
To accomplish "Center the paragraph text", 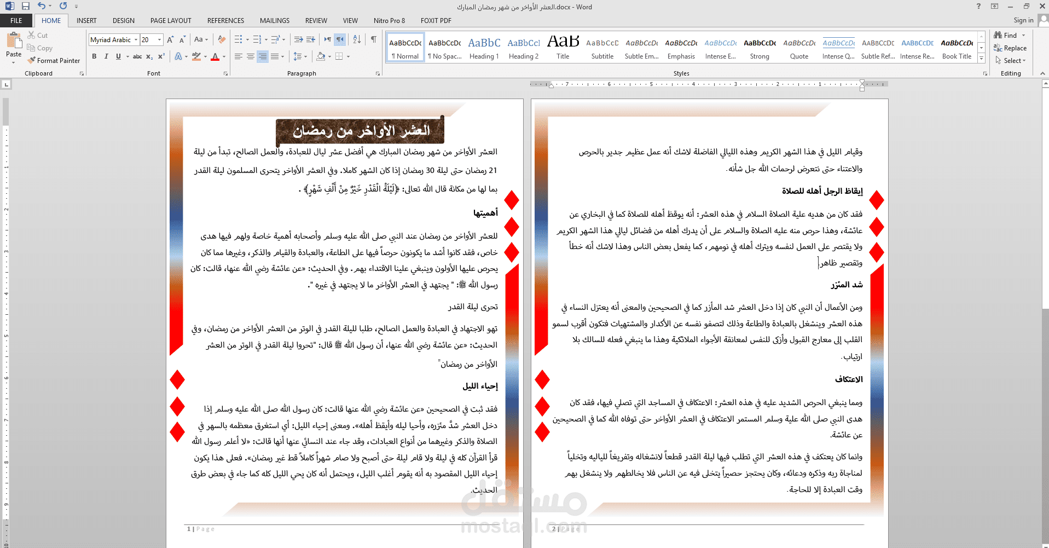I will pyautogui.click(x=251, y=56).
